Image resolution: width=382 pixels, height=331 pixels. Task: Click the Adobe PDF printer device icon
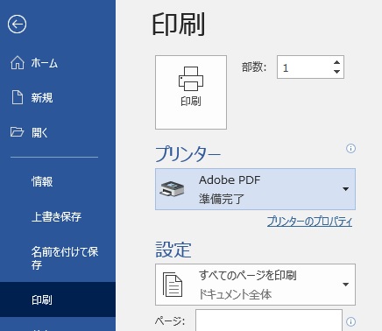coord(172,188)
